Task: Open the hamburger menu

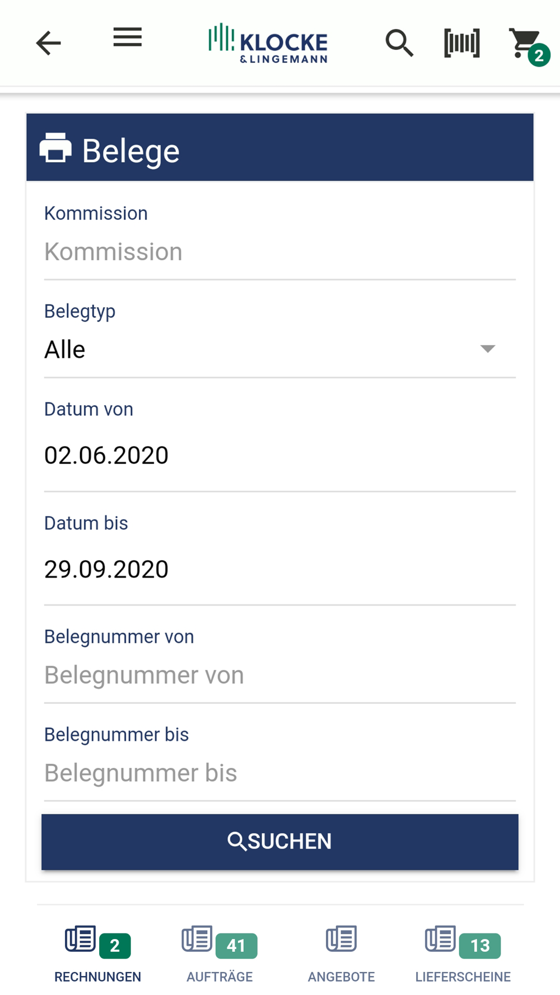Action: click(x=128, y=37)
